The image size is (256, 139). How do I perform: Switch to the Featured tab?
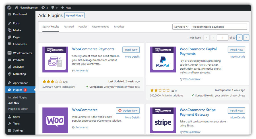coord(69,27)
